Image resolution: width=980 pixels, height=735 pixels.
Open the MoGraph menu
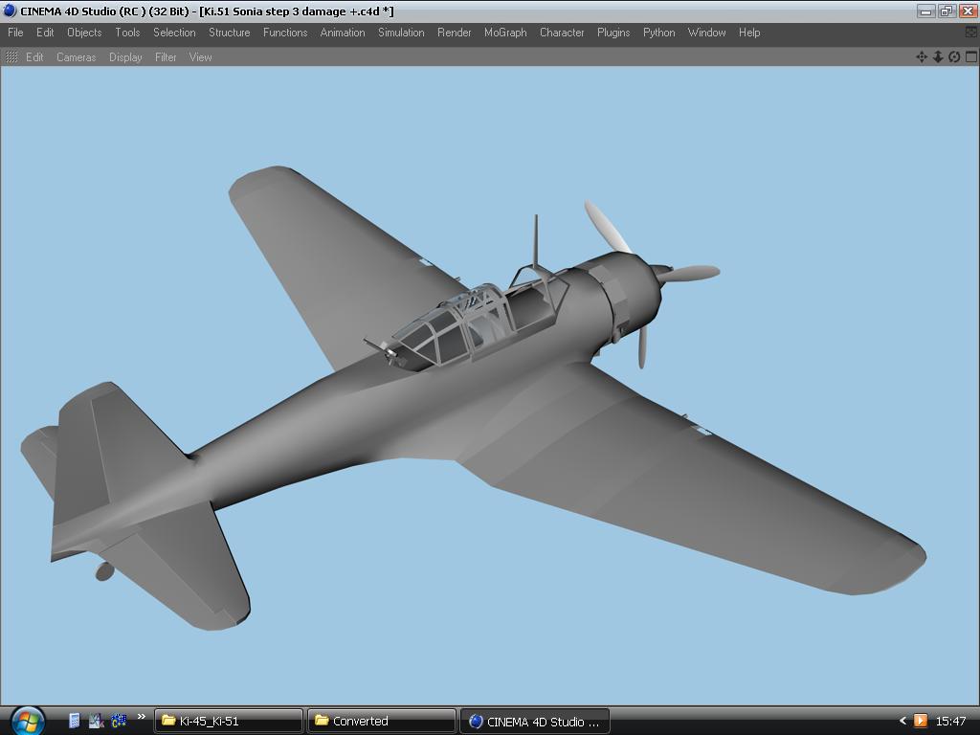(x=504, y=33)
